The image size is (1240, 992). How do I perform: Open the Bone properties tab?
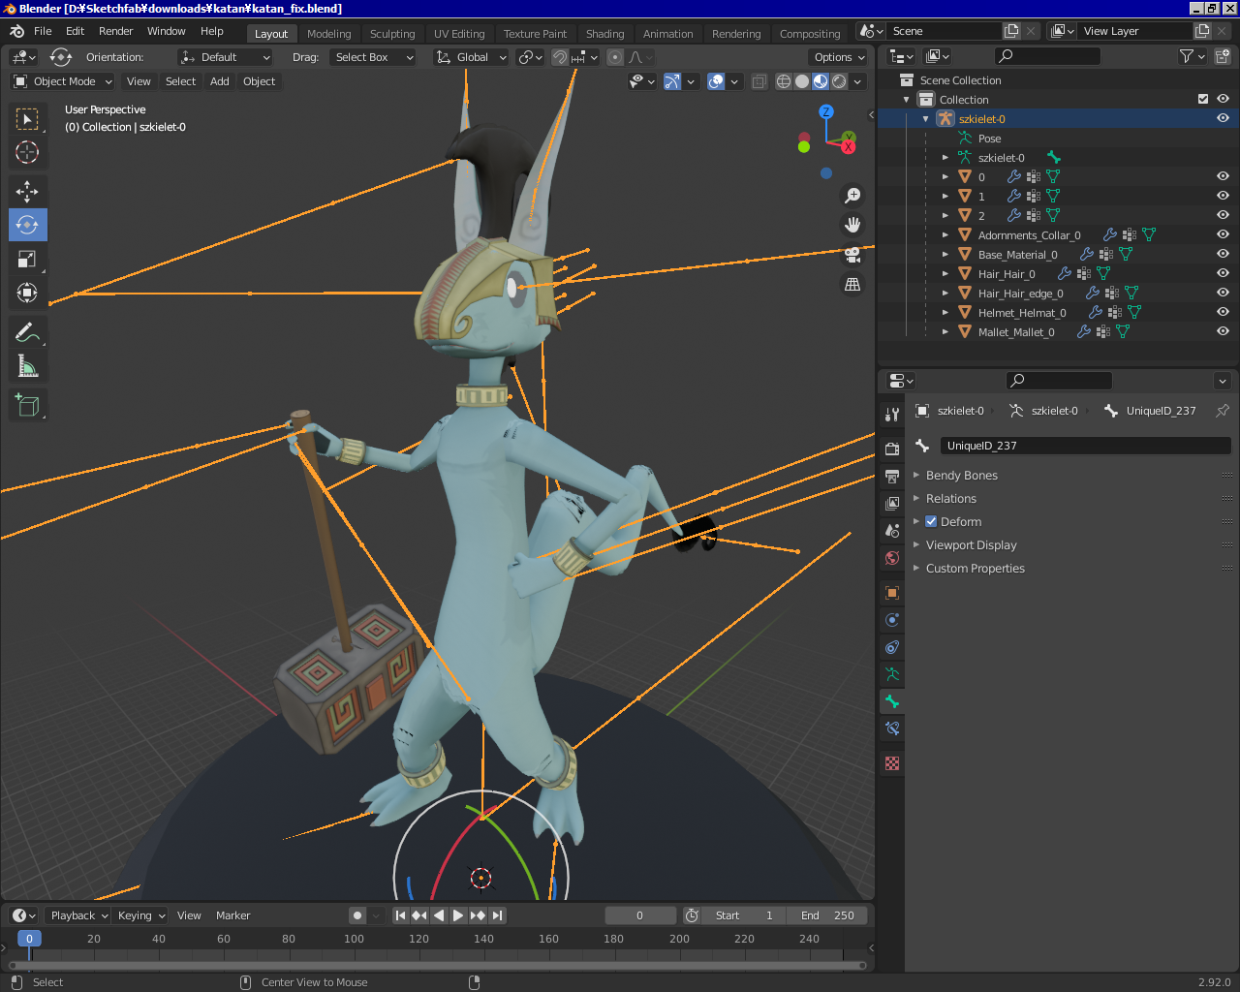[892, 701]
